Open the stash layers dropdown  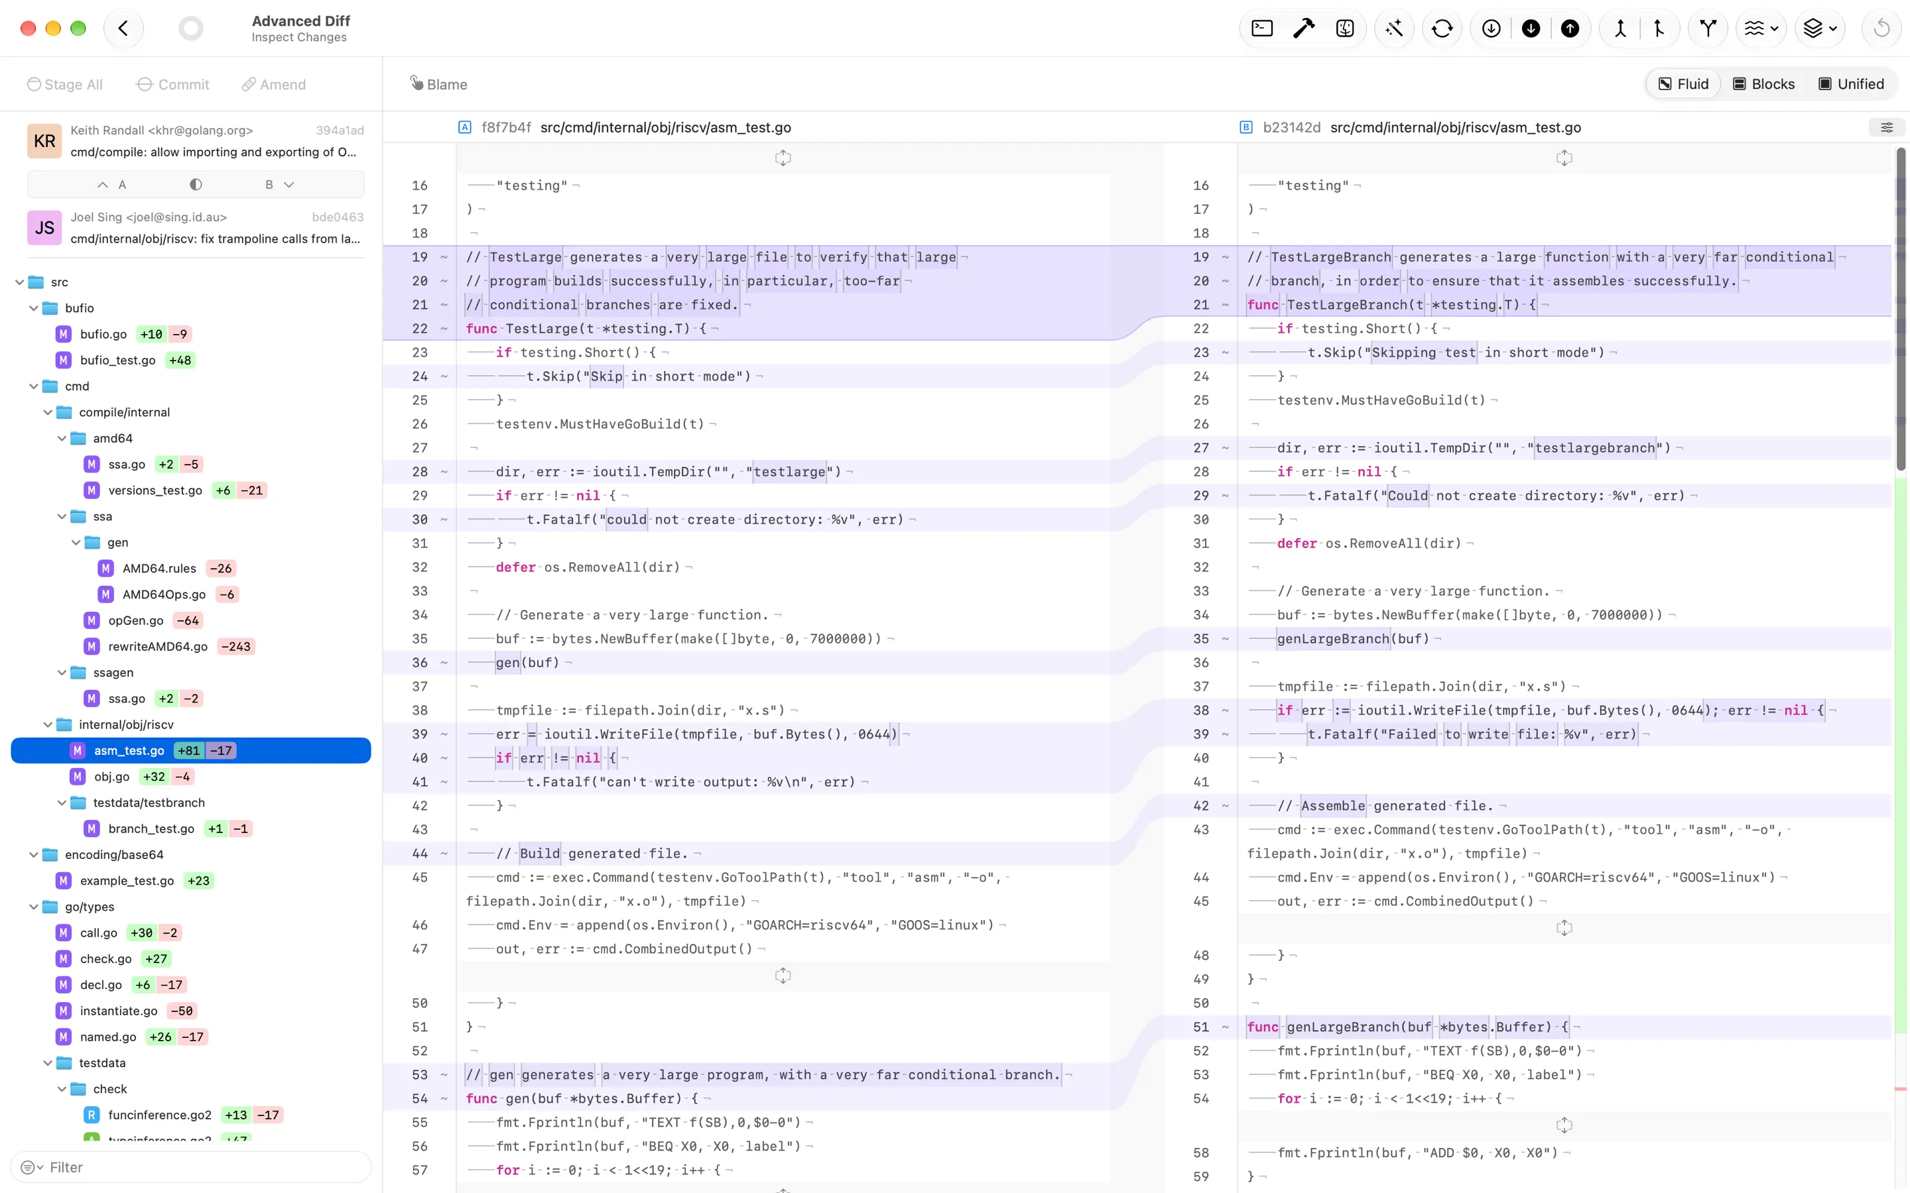(1820, 28)
